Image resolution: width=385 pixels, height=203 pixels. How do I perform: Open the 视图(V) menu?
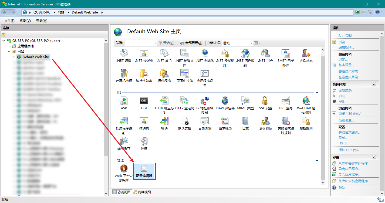pyautogui.click(x=25, y=21)
